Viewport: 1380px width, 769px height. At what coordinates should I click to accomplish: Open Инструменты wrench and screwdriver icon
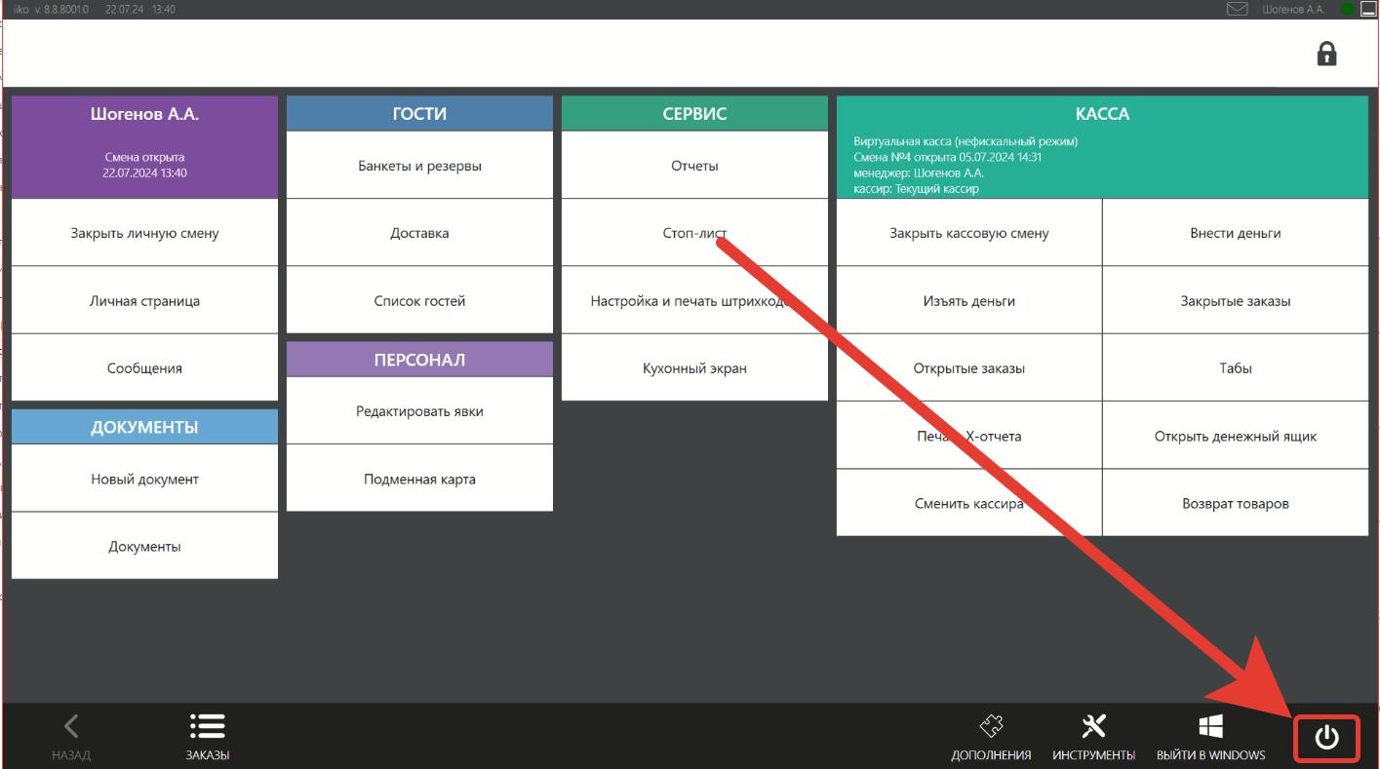coord(1094,726)
